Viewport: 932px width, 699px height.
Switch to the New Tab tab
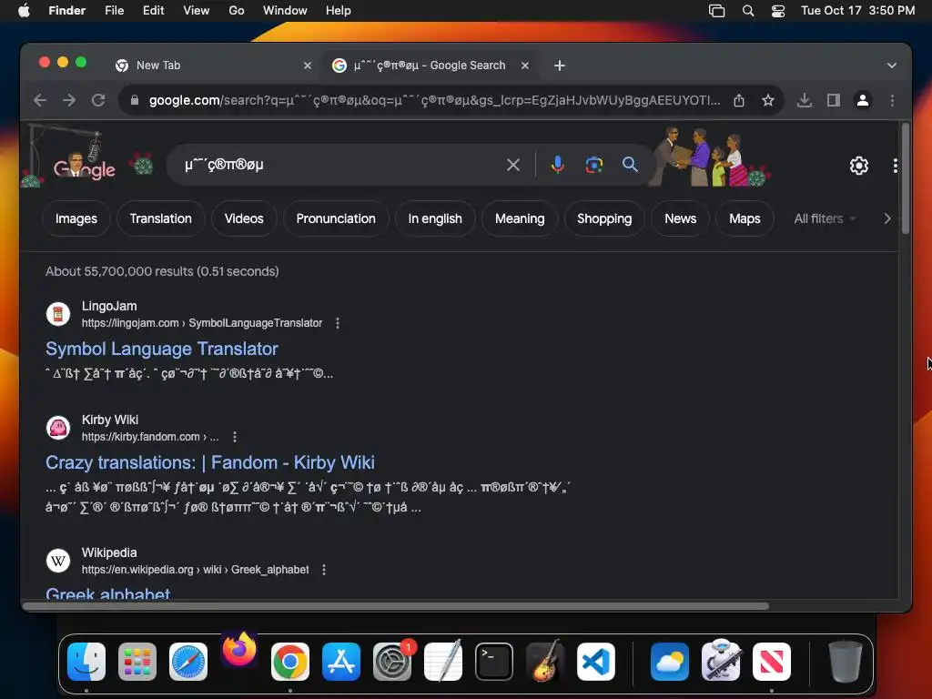pyautogui.click(x=214, y=66)
